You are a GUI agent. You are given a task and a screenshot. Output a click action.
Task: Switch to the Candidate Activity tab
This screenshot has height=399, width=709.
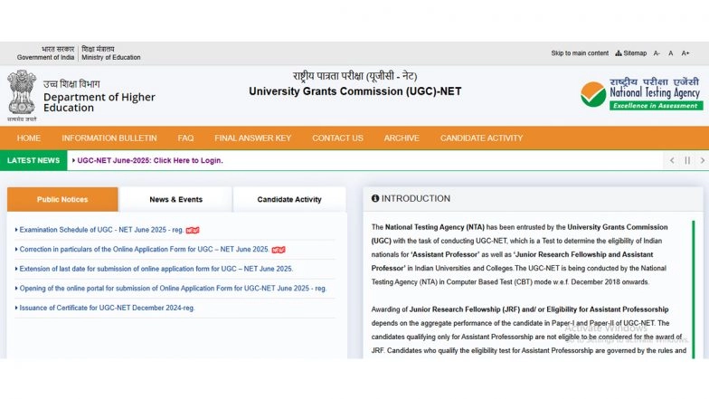[x=289, y=199]
